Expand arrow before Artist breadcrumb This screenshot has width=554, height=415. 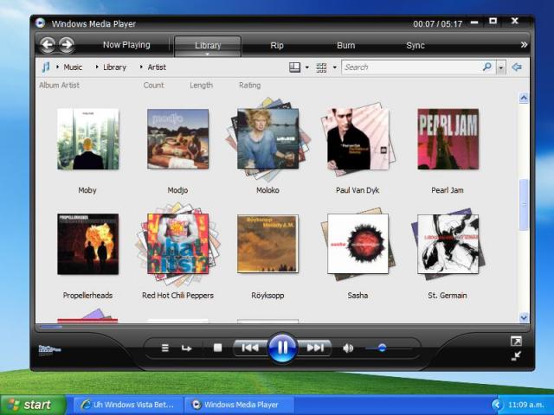pyautogui.click(x=141, y=67)
